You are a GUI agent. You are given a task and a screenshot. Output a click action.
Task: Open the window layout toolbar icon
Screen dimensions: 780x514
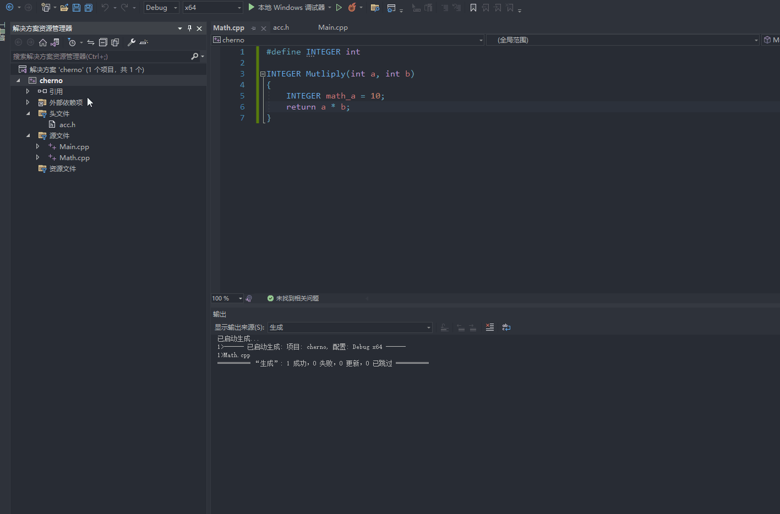tap(391, 8)
